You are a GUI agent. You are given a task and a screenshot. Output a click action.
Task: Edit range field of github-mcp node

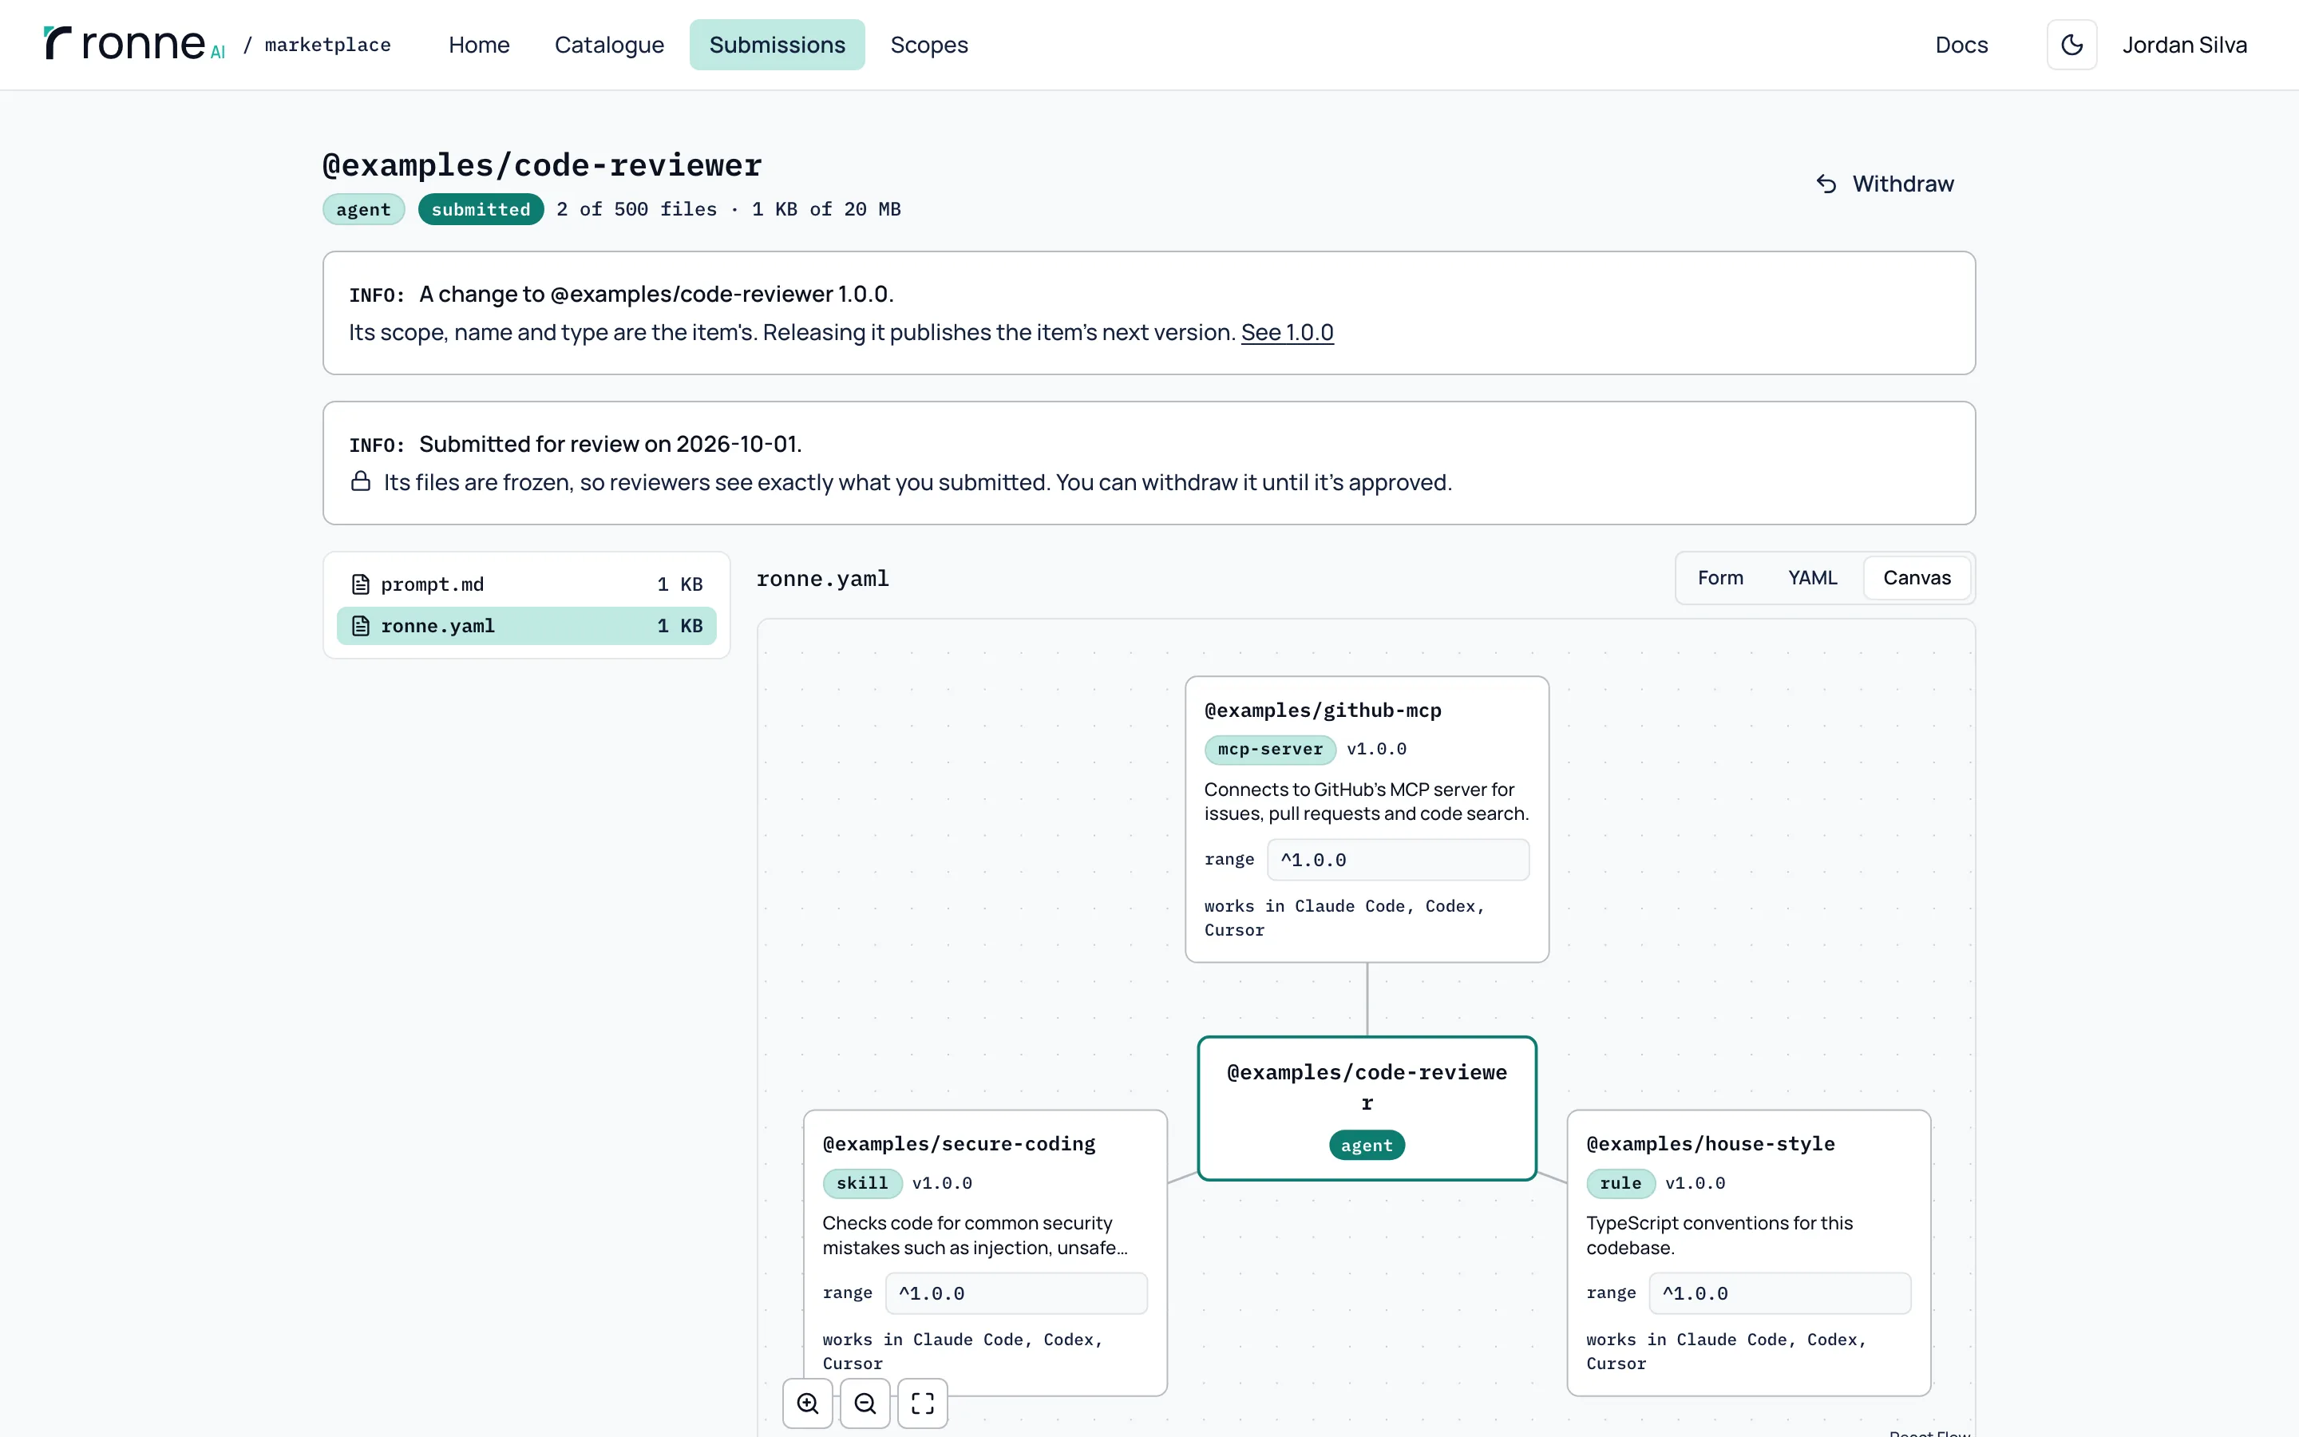1398,859
